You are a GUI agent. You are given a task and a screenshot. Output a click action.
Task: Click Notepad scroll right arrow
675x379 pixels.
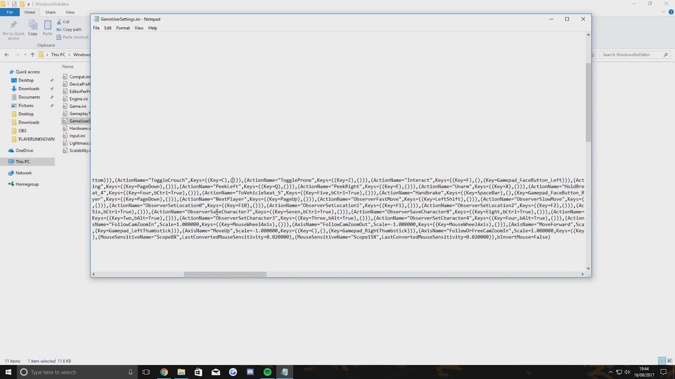[583, 274]
